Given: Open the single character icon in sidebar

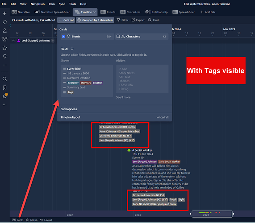Looking at the screenshot, I should tap(5, 30).
